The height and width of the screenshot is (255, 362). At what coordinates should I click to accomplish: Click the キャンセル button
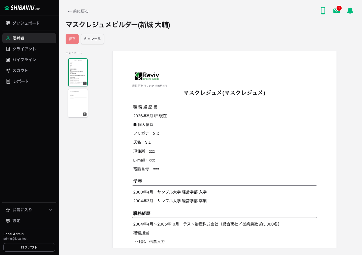[92, 39]
